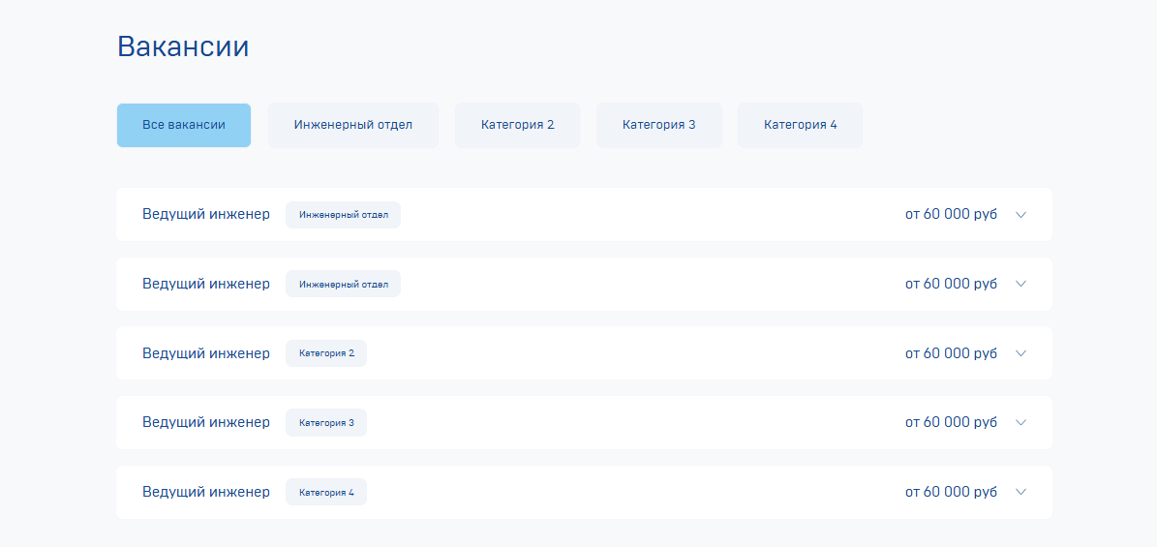The image size is (1157, 547).
Task: Click the Инженерный отдел tag in the second vacancy
Action: (x=343, y=285)
